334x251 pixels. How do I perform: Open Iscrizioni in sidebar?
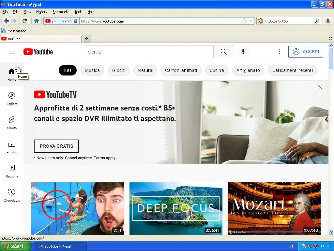click(x=12, y=147)
